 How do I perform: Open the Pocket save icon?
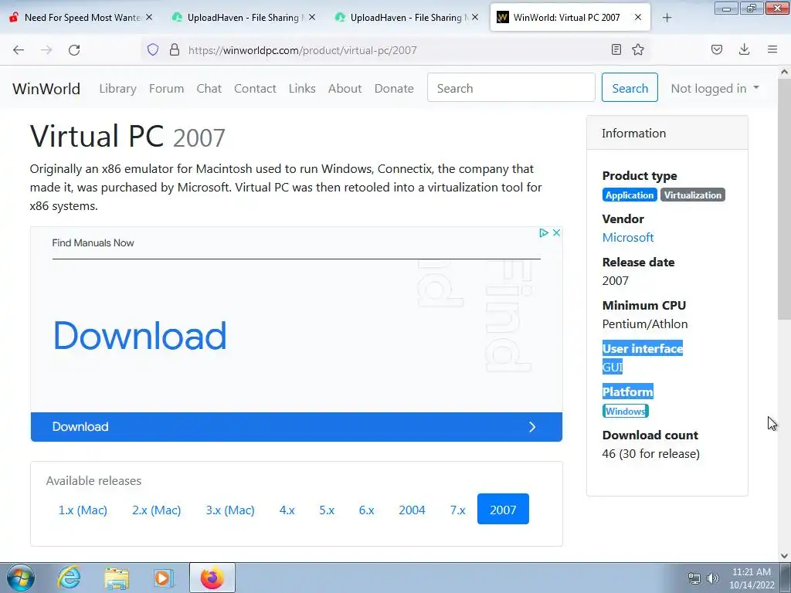tap(717, 49)
